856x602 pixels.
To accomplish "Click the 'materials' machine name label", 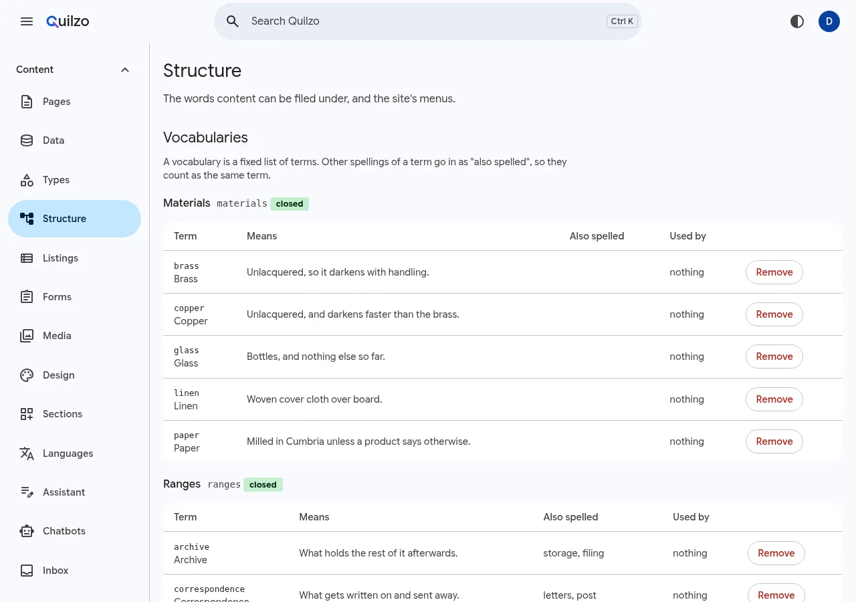I will tap(242, 203).
